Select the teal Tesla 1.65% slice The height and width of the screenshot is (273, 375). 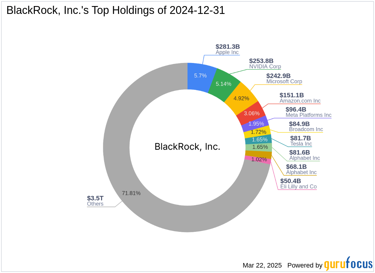[x=259, y=140]
